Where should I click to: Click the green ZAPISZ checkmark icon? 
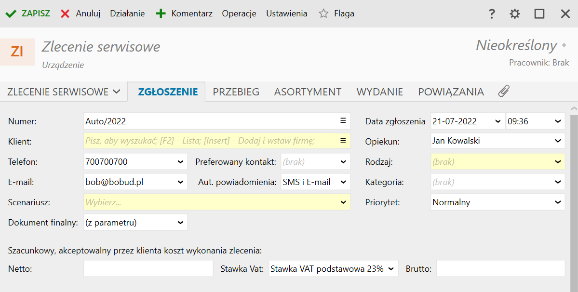[11, 14]
